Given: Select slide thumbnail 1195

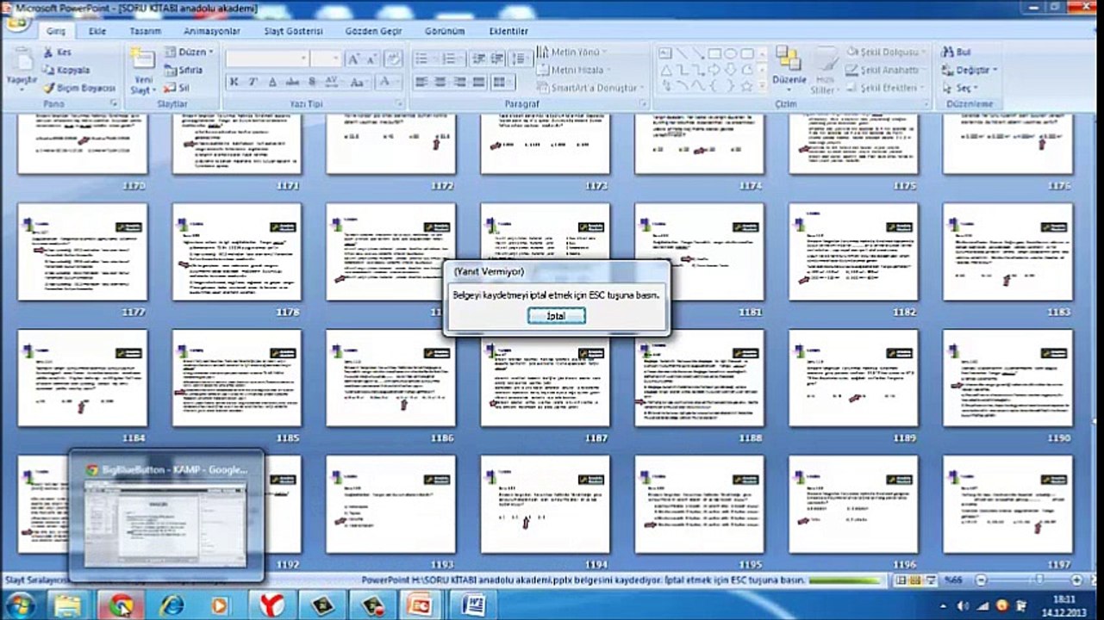Looking at the screenshot, I should (699, 505).
